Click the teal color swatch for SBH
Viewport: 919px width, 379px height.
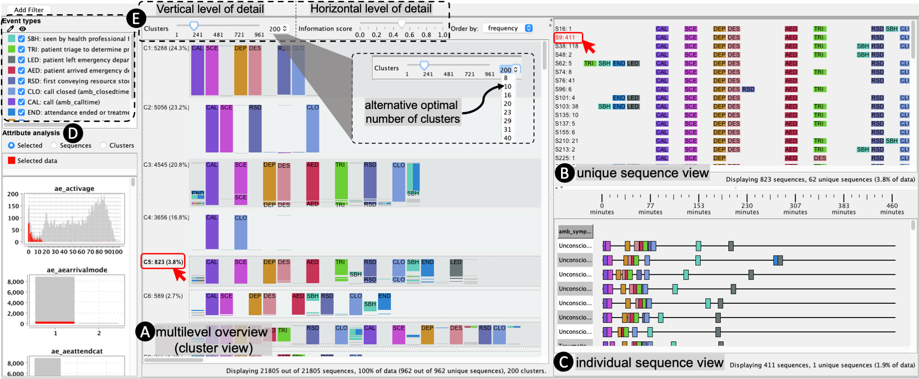click(12, 39)
